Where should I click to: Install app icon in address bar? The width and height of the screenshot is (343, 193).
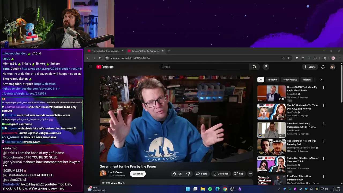coord(283,58)
